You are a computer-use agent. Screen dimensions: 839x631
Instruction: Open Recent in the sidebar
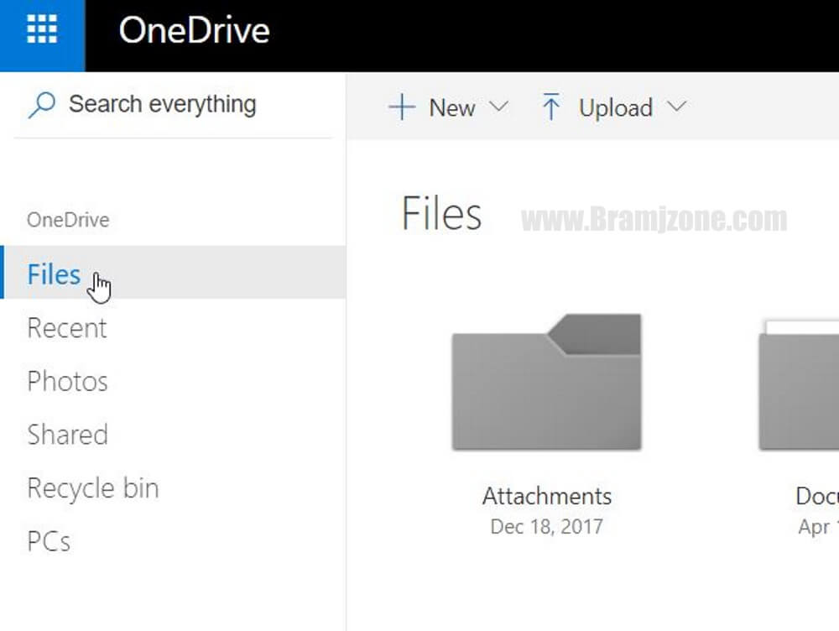click(x=67, y=327)
